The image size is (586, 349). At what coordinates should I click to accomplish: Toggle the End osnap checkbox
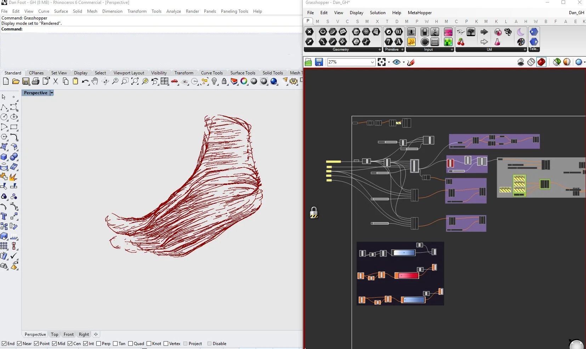pyautogui.click(x=4, y=344)
